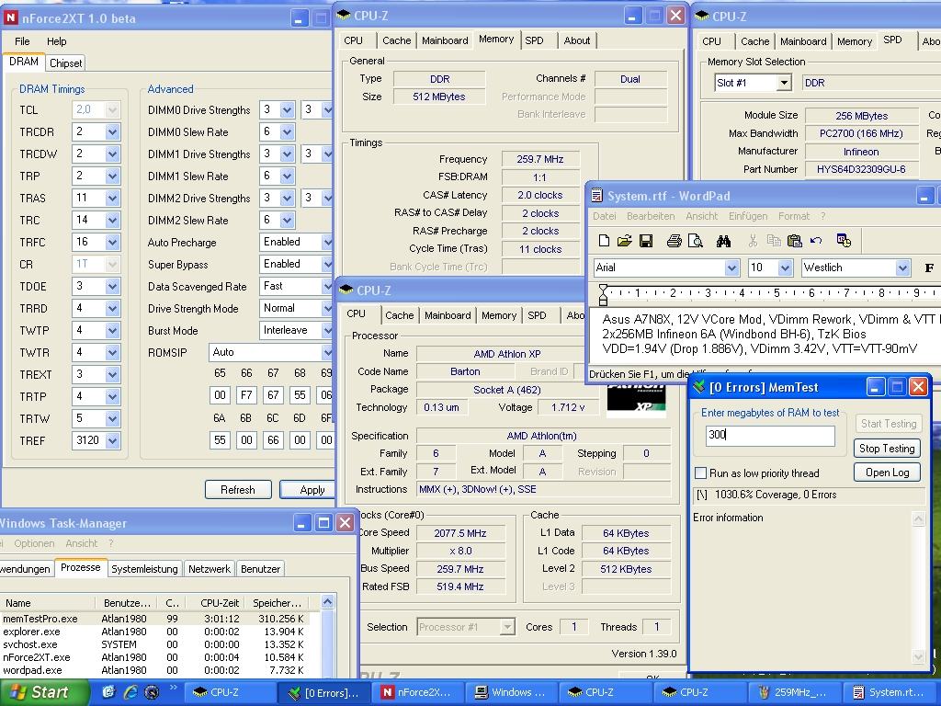Open TRFC timing dropdown

click(112, 243)
